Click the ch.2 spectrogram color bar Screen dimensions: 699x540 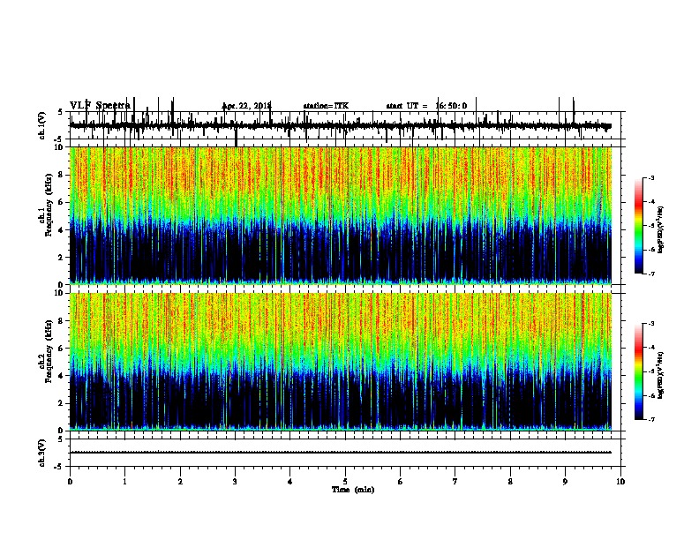point(639,371)
